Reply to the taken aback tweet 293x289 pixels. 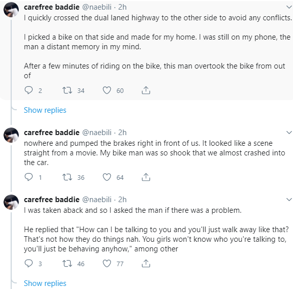point(28,264)
